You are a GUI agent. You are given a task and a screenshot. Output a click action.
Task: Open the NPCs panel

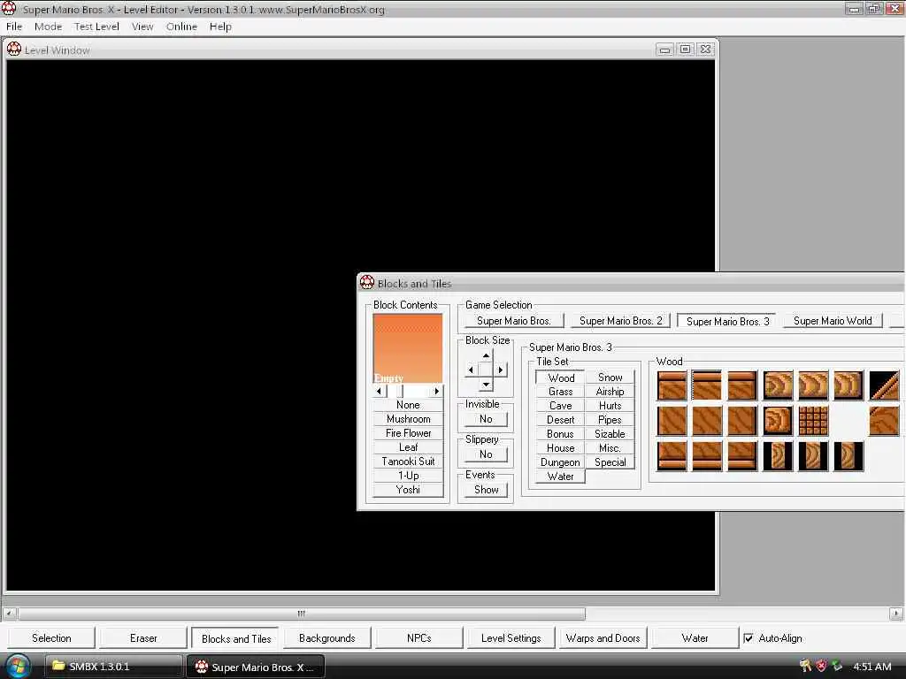pyautogui.click(x=418, y=638)
